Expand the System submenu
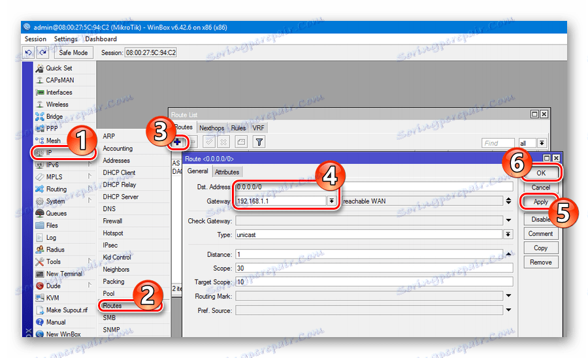The width and height of the screenshot is (588, 358). pos(65,201)
